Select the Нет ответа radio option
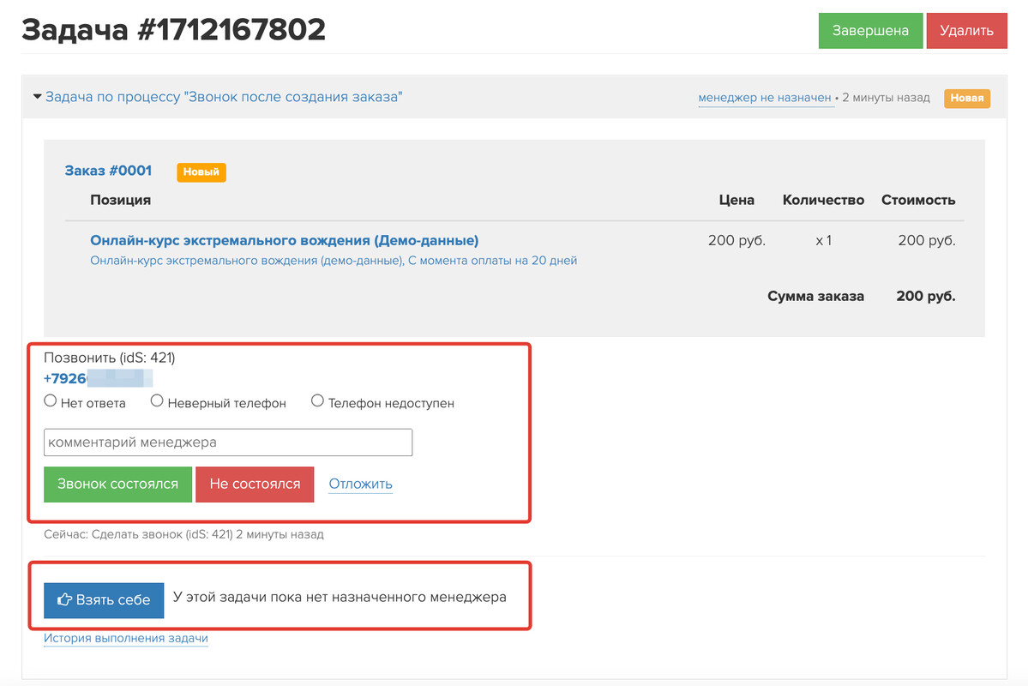The width and height of the screenshot is (1028, 686). pos(51,400)
